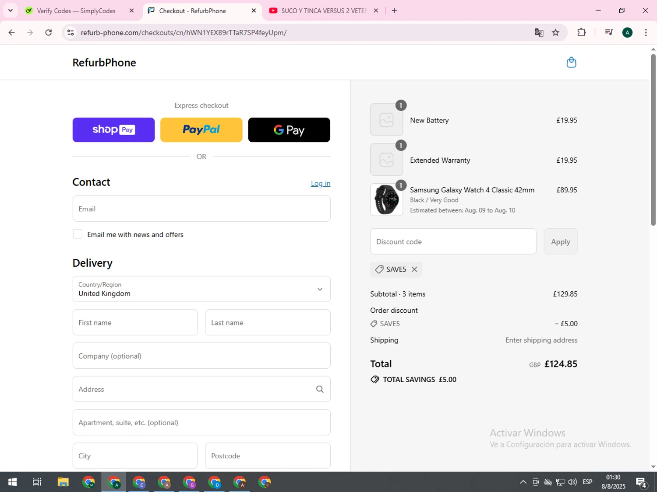Click the Enter shipping address text

point(541,340)
